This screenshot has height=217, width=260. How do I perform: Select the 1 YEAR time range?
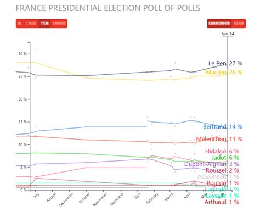coord(44,24)
